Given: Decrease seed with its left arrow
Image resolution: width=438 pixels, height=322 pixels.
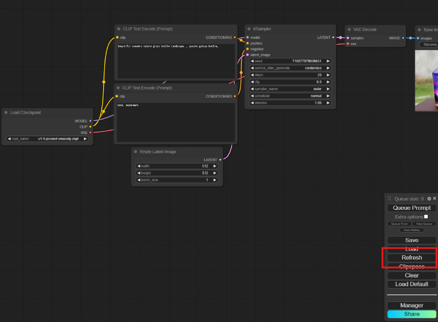Looking at the screenshot, I should point(252,61).
